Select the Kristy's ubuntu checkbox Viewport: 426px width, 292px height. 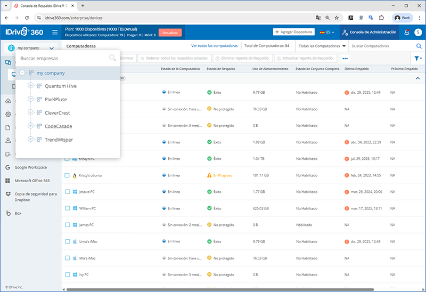pyautogui.click(x=67, y=175)
